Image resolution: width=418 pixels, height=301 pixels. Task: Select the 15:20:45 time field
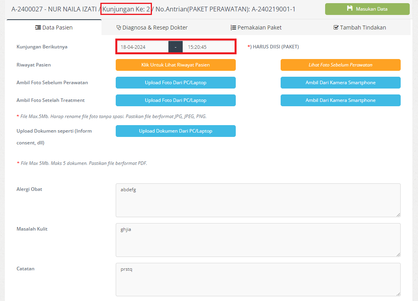[209, 47]
